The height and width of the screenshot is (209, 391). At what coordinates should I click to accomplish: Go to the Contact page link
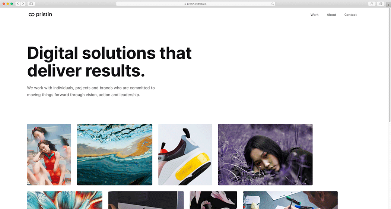pos(350,15)
